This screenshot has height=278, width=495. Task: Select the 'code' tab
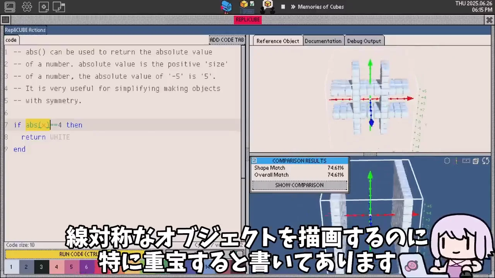[x=11, y=40]
